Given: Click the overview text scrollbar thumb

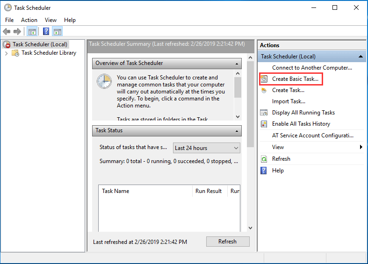Looking at the screenshot, I should coord(238,87).
